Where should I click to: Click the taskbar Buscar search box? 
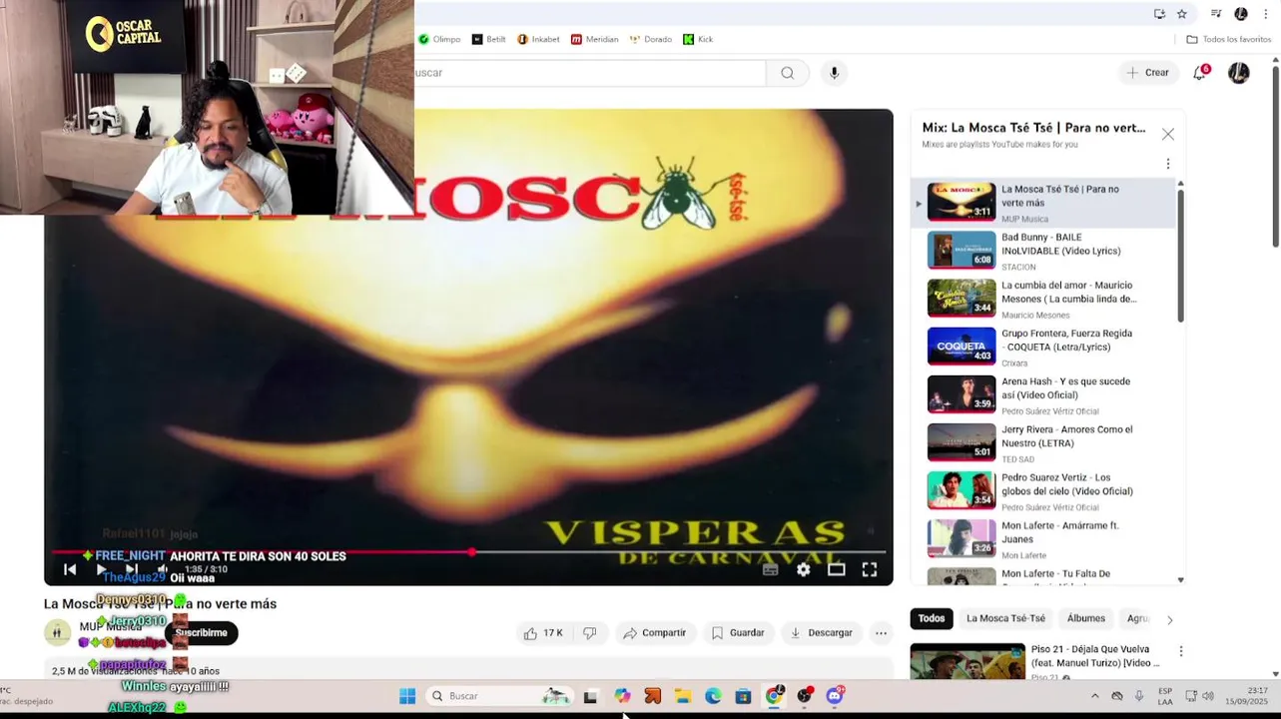499,696
